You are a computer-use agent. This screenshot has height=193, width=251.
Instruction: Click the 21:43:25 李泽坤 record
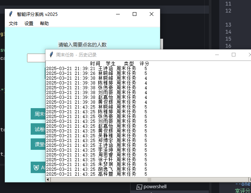pos(96,150)
